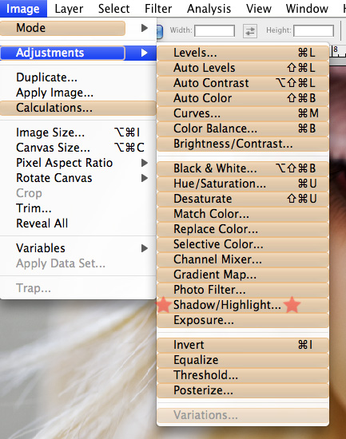Open Curves... adjustment
The width and height of the screenshot is (346, 439).
click(x=243, y=113)
